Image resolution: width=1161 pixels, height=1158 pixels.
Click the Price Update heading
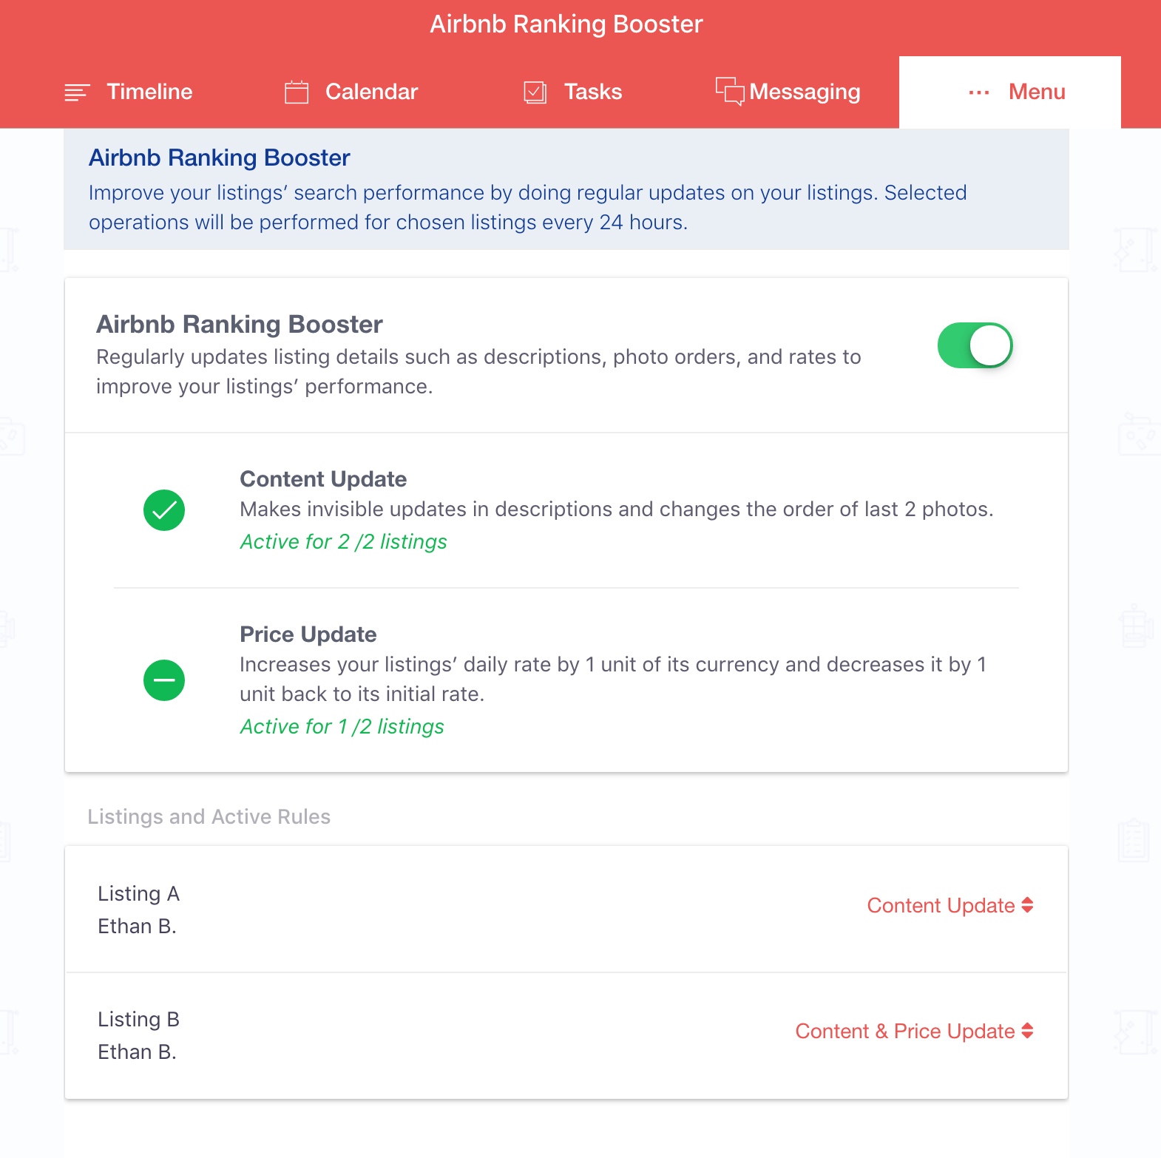(x=308, y=634)
